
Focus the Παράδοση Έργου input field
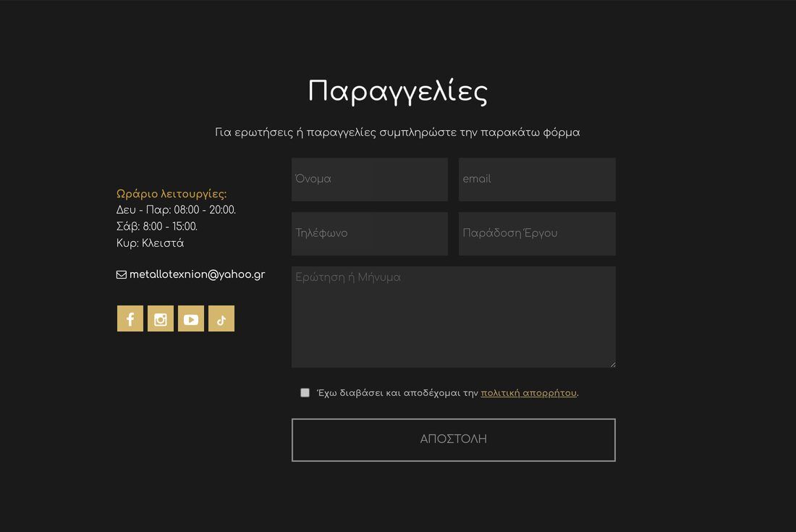click(x=537, y=234)
